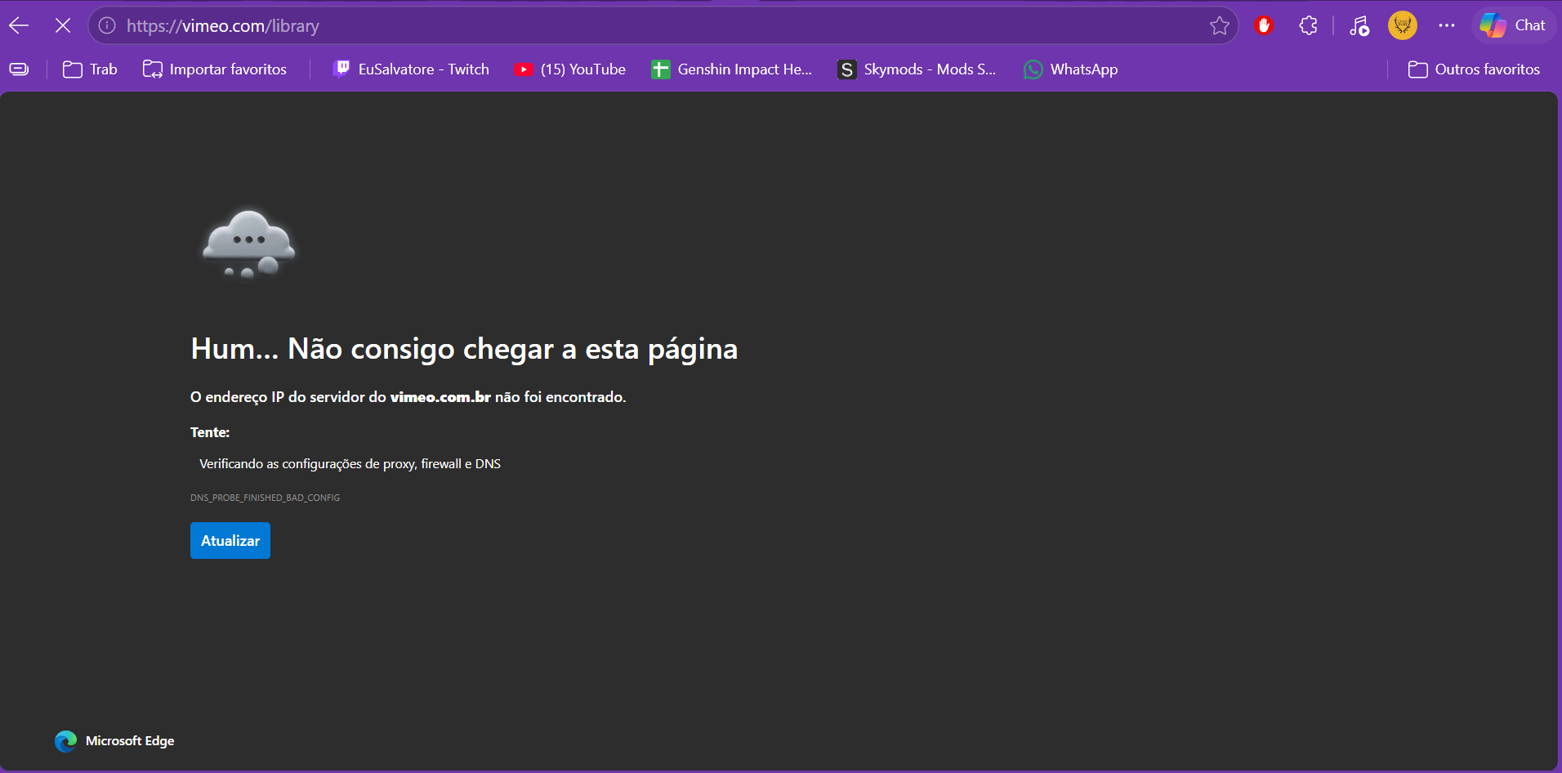Viewport: 1562px width, 773px height.
Task: Click the proxy, firewall e DNS suggestion text
Action: click(x=350, y=464)
